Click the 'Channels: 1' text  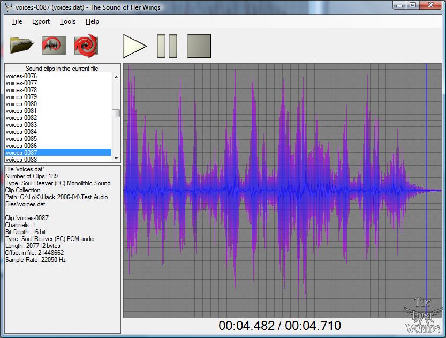point(20,225)
